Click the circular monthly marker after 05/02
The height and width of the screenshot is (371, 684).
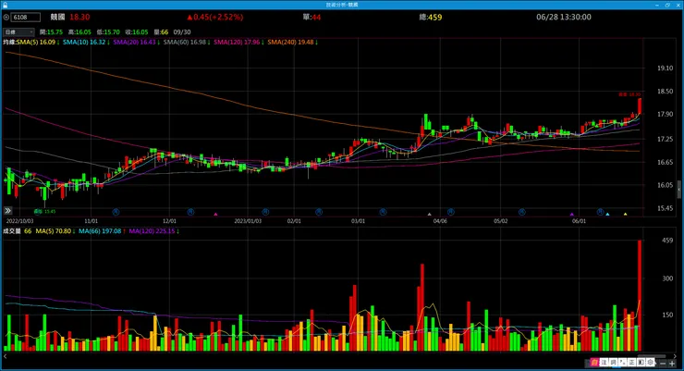[521, 212]
